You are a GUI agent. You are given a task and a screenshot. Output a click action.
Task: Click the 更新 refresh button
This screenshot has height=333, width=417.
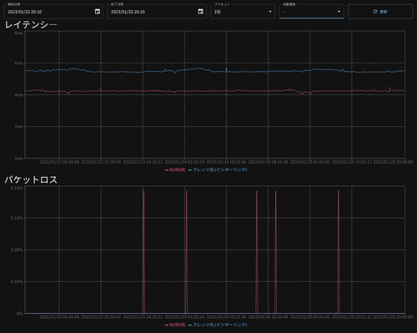point(380,12)
